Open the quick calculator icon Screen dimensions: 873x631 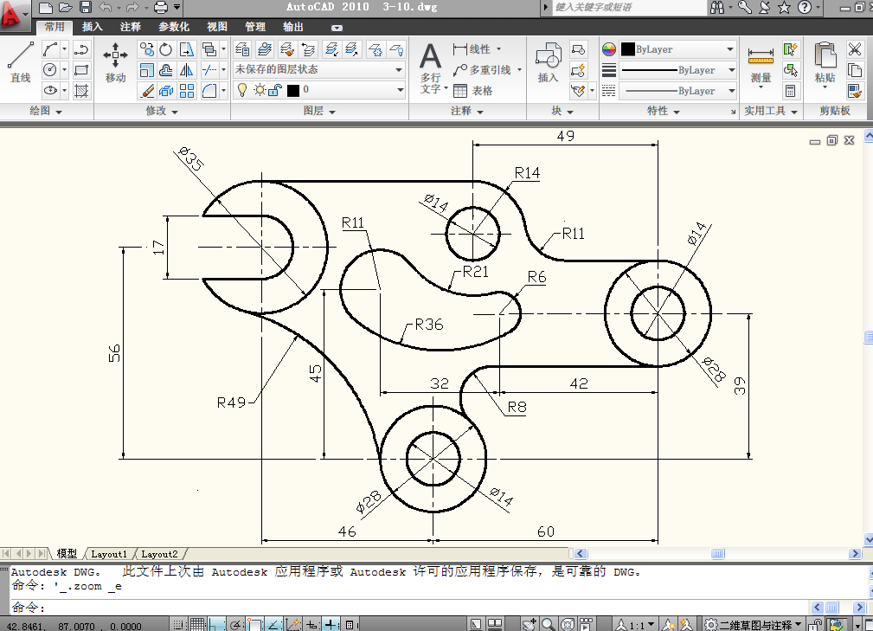(791, 91)
